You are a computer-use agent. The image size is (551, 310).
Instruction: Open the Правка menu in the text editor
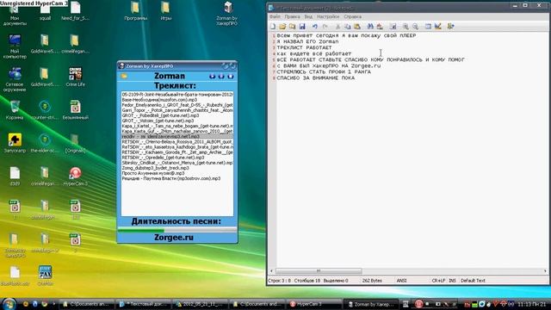coord(292,16)
